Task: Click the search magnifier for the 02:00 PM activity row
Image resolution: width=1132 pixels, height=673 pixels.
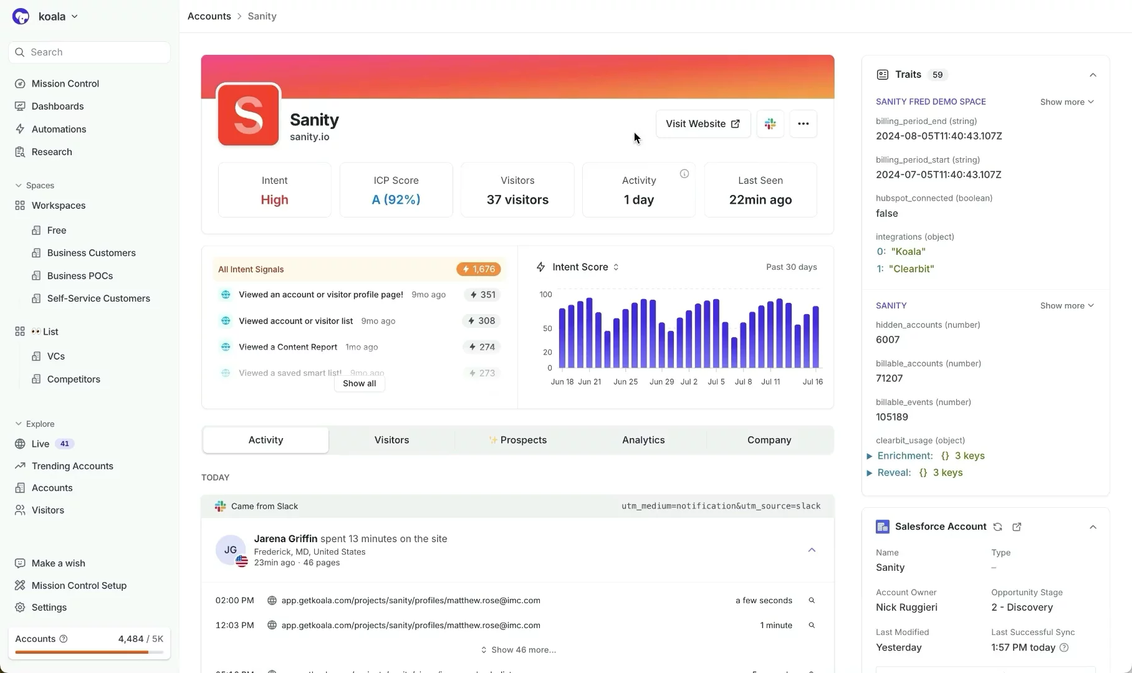Action: (x=812, y=601)
